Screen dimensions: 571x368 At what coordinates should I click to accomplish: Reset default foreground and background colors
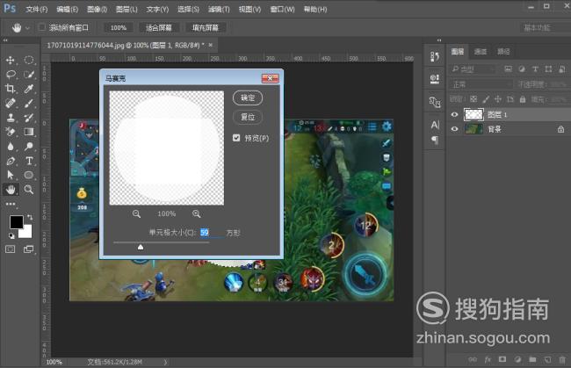[11, 236]
